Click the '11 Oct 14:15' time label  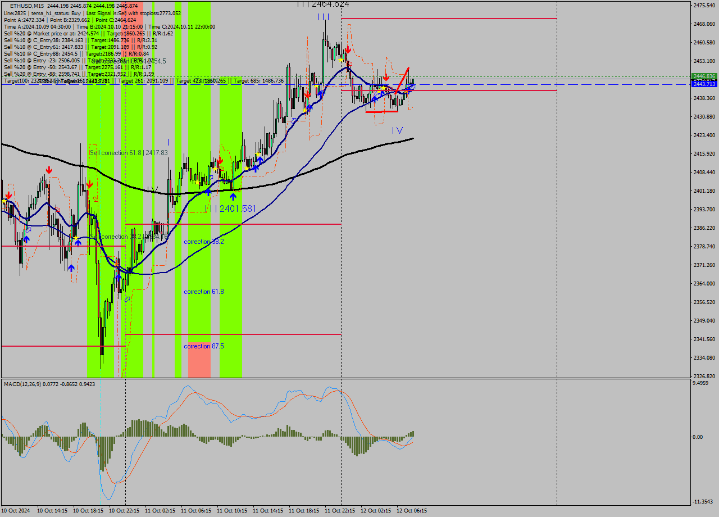[x=268, y=511]
